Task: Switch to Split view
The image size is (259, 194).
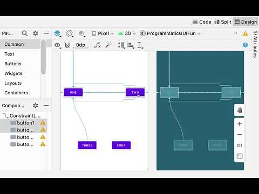Action: [x=222, y=22]
